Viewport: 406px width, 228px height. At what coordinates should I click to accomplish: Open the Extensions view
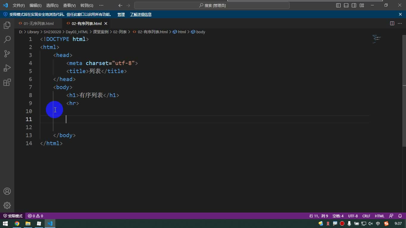click(x=7, y=82)
